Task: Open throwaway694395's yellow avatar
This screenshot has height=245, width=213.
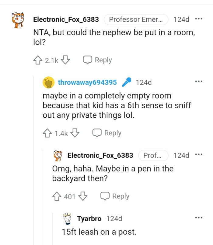Action: pyautogui.click(x=48, y=82)
